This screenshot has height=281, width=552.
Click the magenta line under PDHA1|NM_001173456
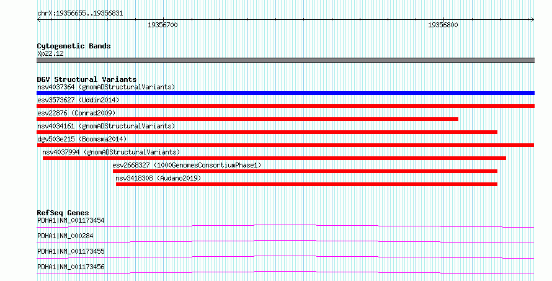coord(285,271)
